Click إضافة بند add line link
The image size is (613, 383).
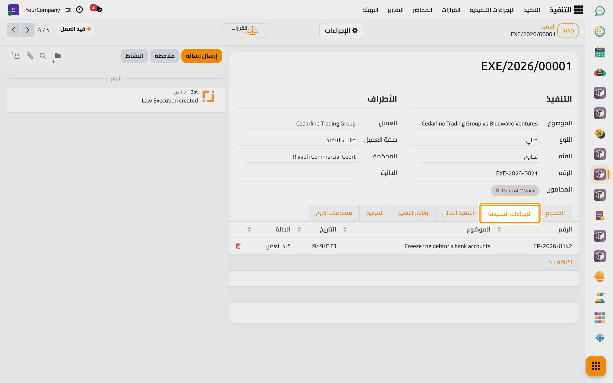560,262
